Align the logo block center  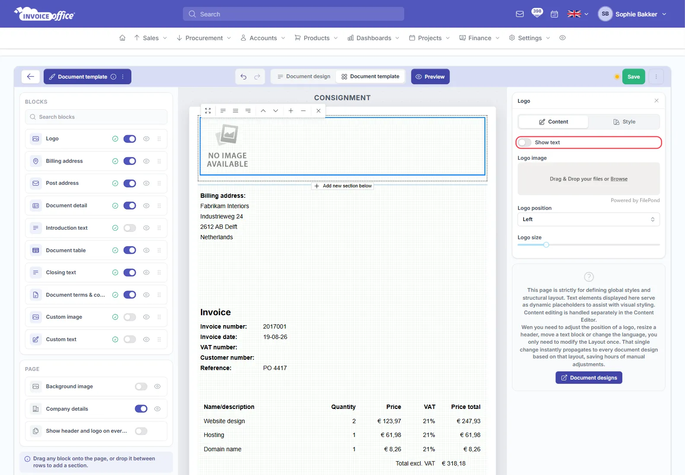click(236, 111)
